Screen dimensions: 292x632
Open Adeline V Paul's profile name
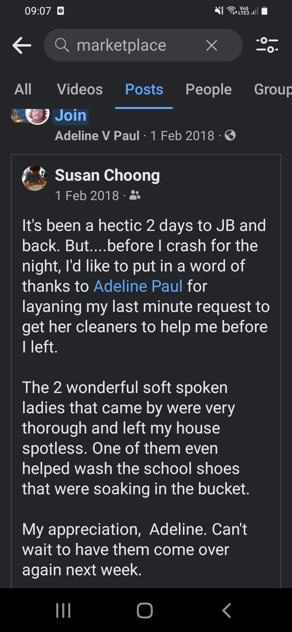(97, 135)
